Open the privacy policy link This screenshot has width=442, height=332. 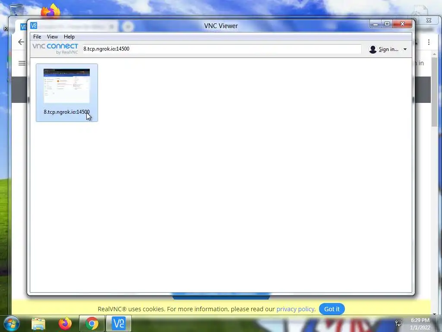click(x=295, y=309)
